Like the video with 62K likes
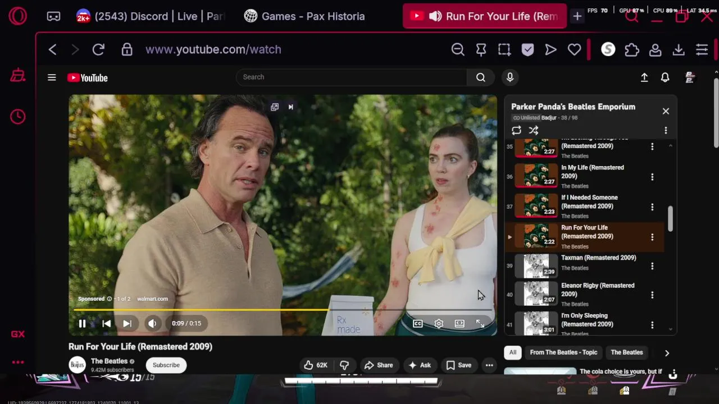This screenshot has height=404, width=719. [x=315, y=365]
